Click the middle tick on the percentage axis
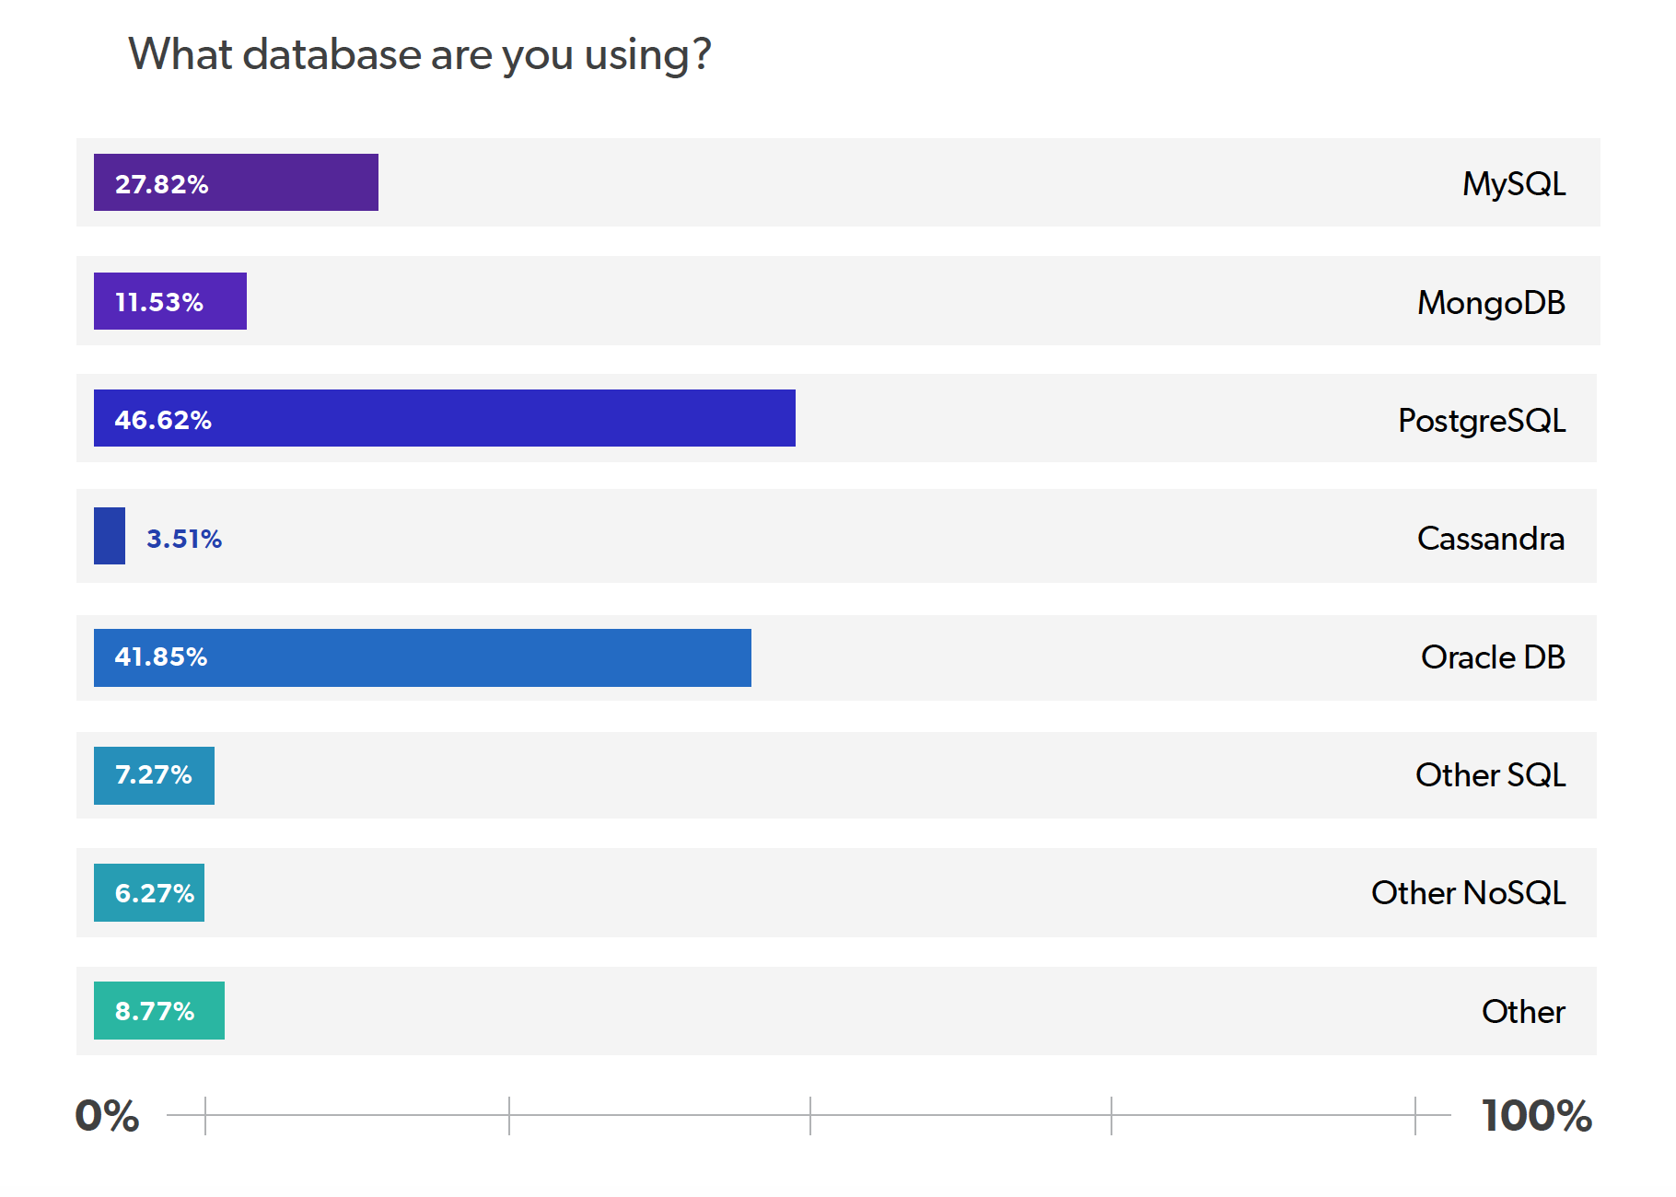This screenshot has height=1197, width=1676. [810, 1116]
